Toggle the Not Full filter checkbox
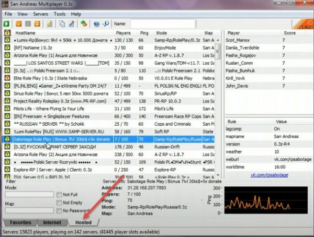This screenshot has width=314, height=237. click(59, 195)
